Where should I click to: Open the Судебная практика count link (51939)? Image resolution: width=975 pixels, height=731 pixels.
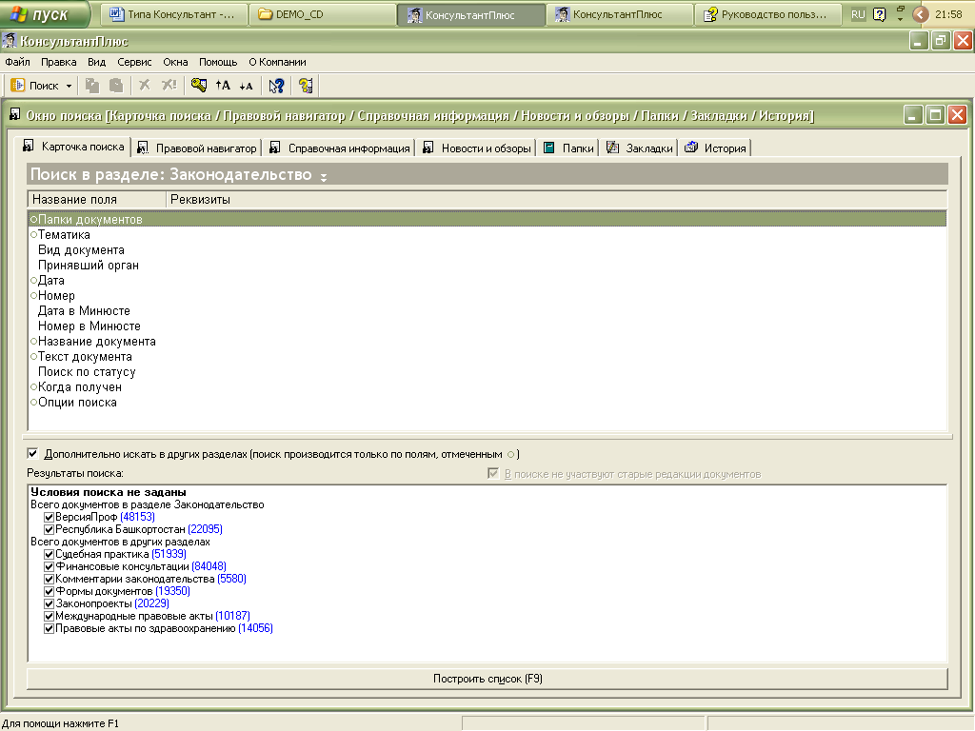(169, 555)
